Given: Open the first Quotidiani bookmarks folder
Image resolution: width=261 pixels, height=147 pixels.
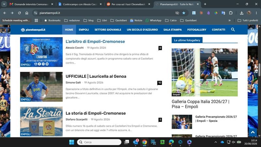Looking at the screenshot, I should pos(118,20).
